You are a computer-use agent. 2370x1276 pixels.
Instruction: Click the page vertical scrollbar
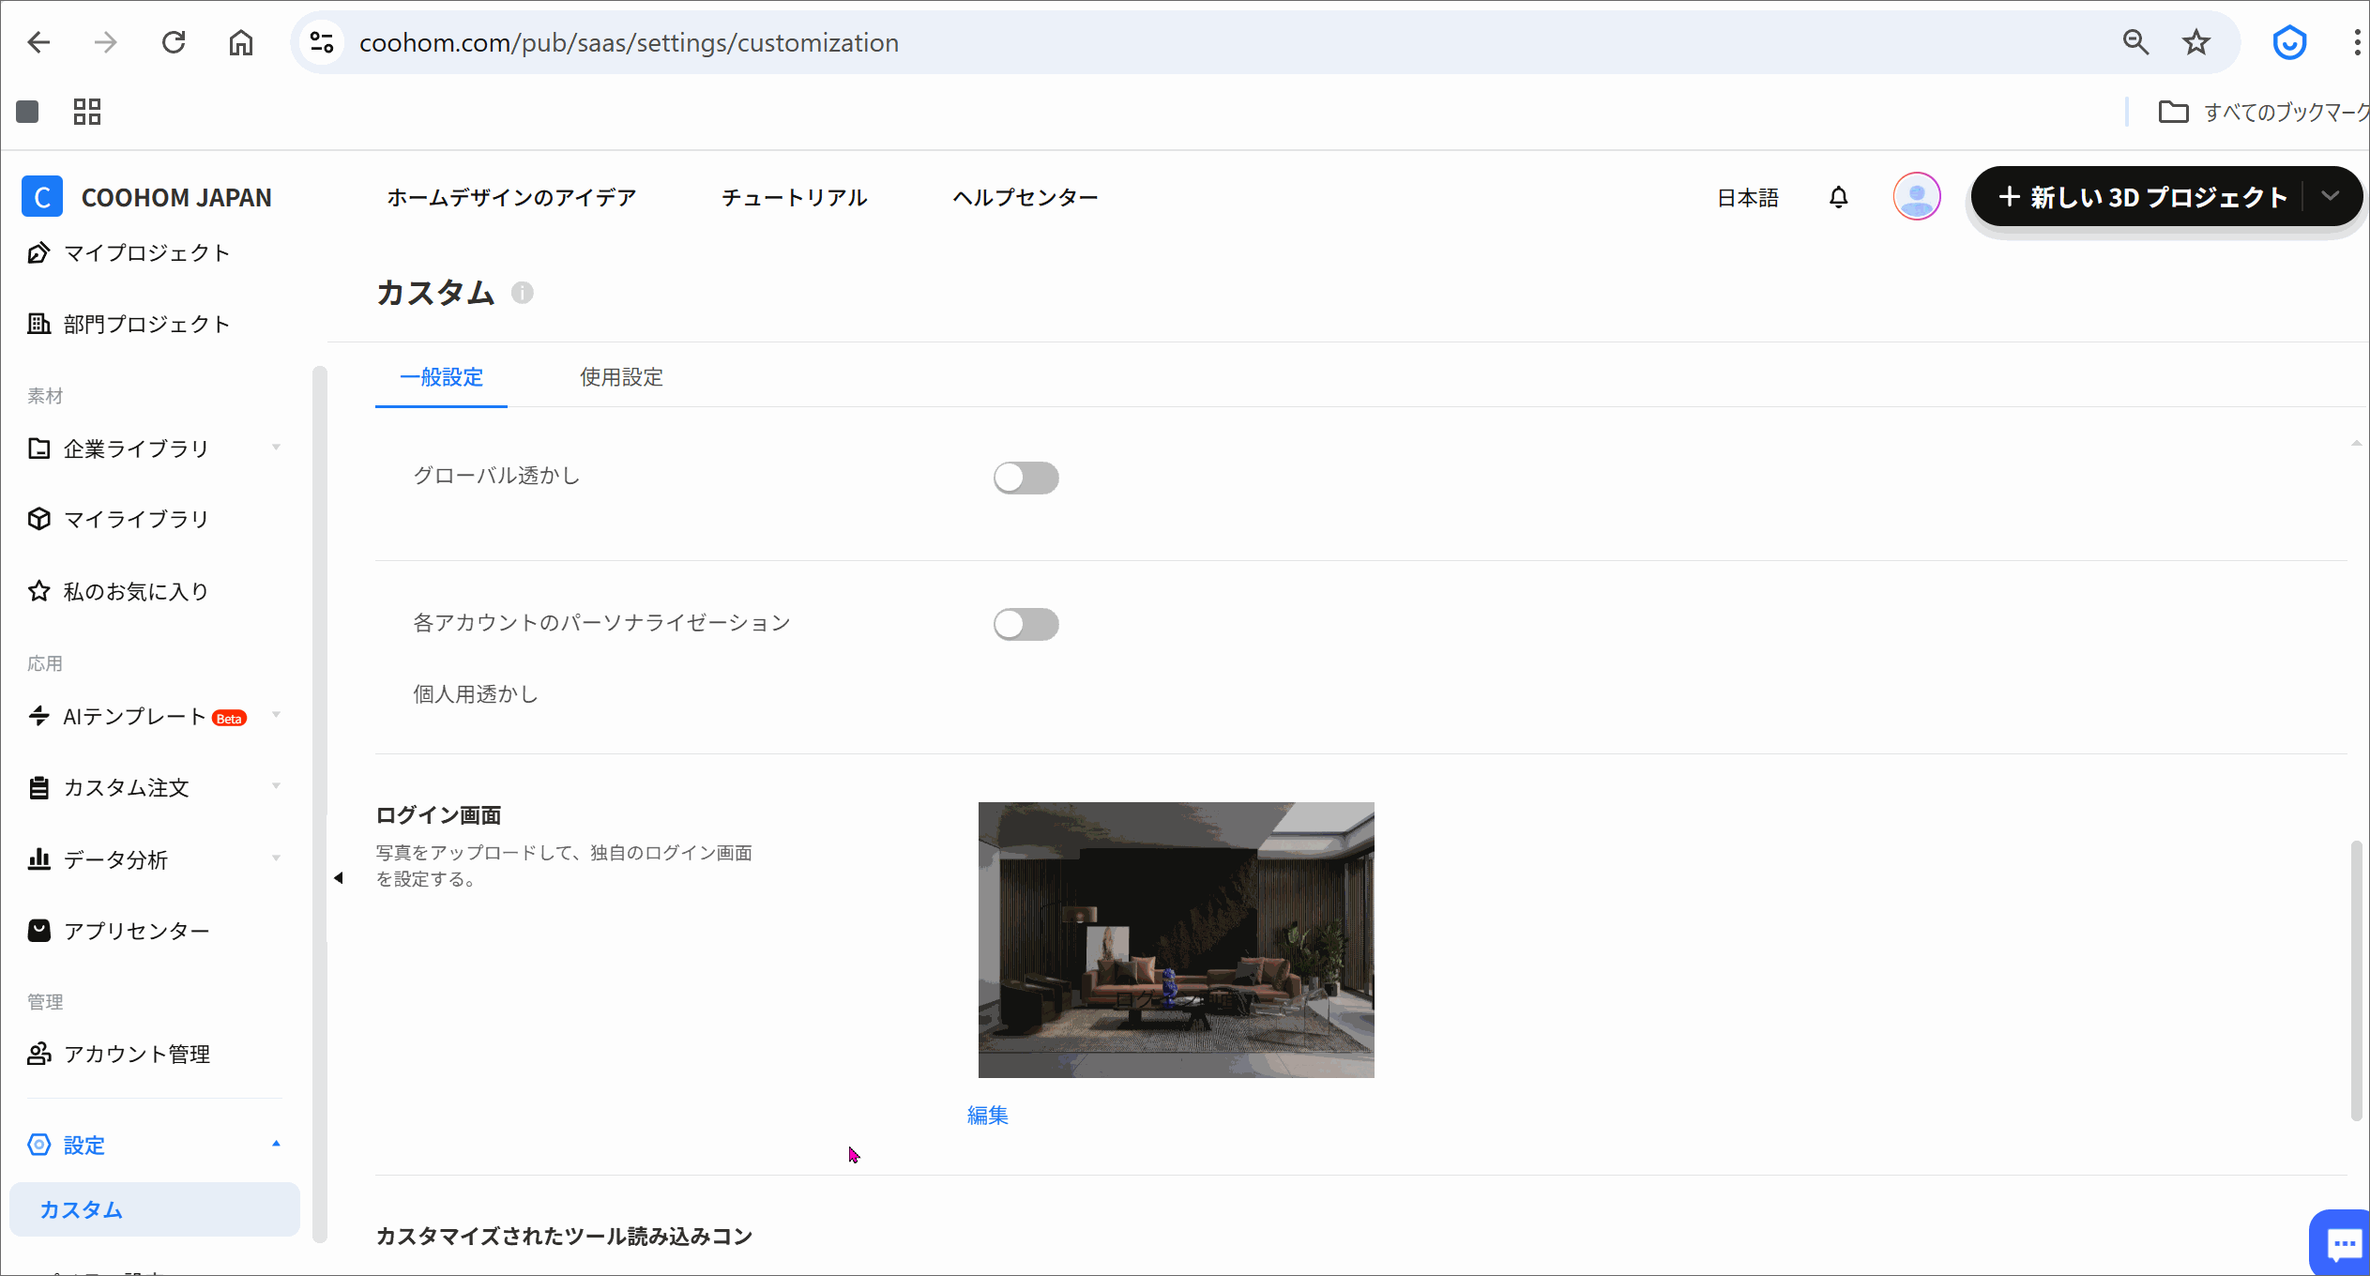[x=2356, y=980]
